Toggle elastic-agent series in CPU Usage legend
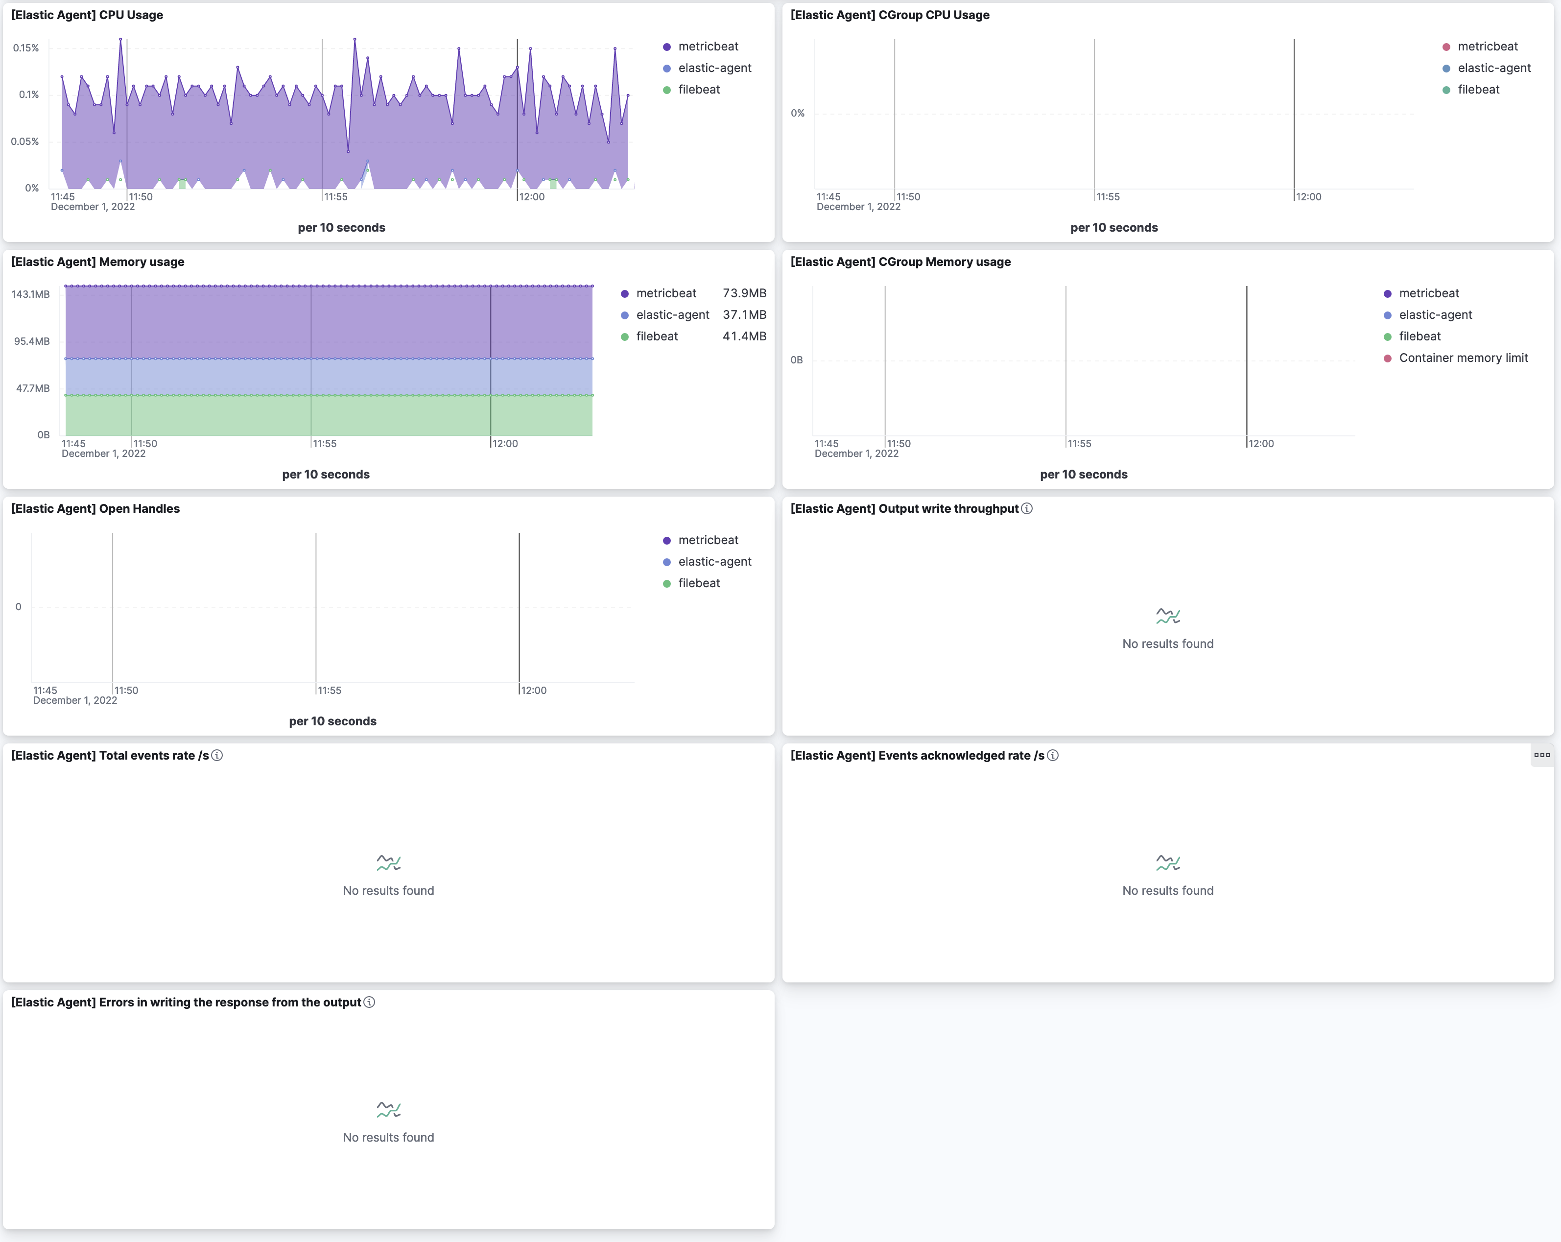 (714, 68)
